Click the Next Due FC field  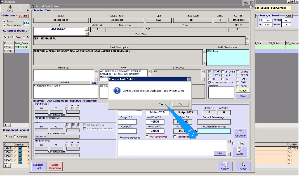(155, 131)
